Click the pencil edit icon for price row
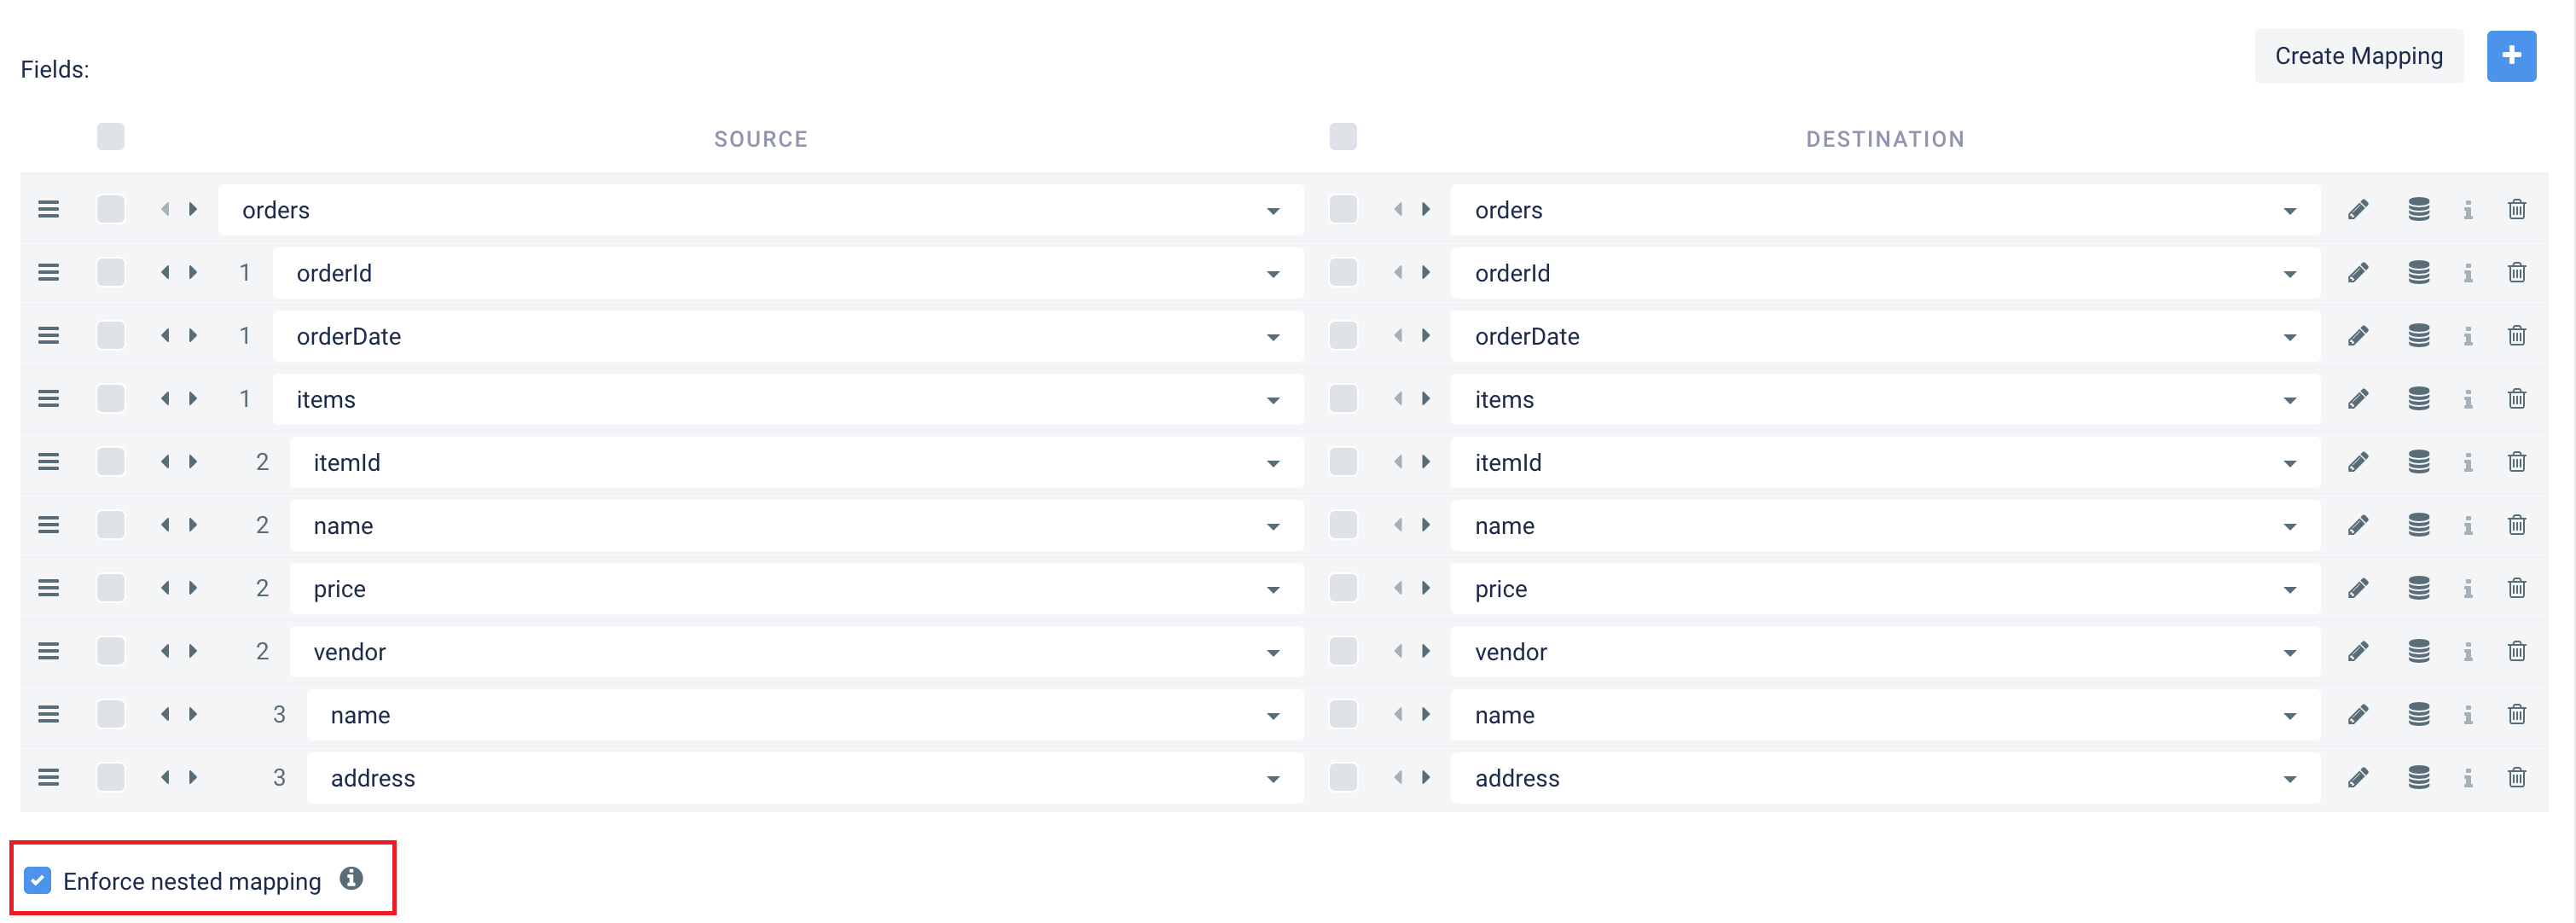This screenshot has height=923, width=2576. point(2357,589)
